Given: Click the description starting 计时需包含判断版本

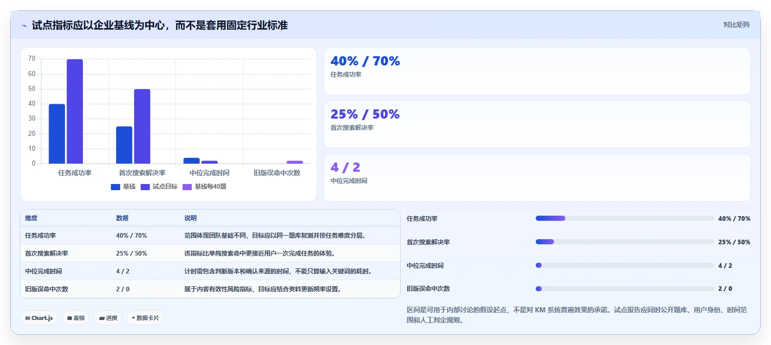Looking at the screenshot, I should 278,271.
